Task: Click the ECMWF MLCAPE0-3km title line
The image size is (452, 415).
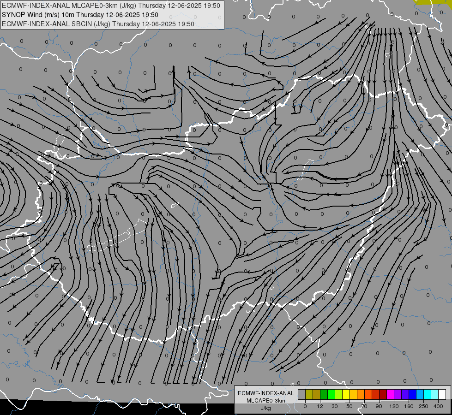Action: point(111,6)
